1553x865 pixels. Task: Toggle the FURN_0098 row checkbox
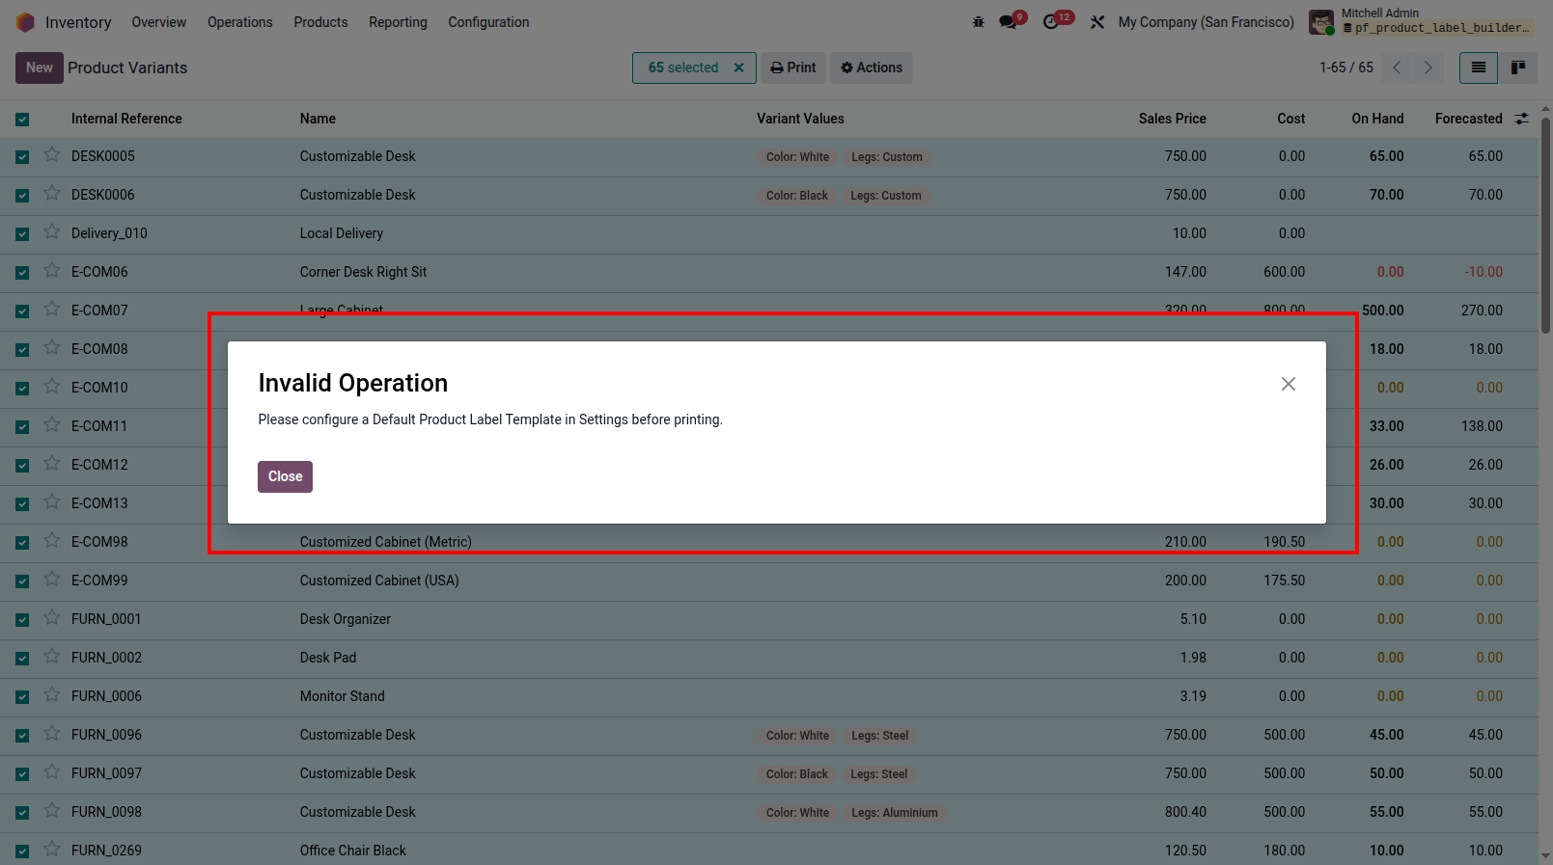click(22, 813)
